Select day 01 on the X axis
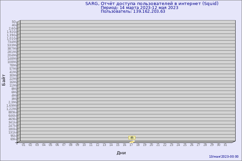 [x=24, y=145]
